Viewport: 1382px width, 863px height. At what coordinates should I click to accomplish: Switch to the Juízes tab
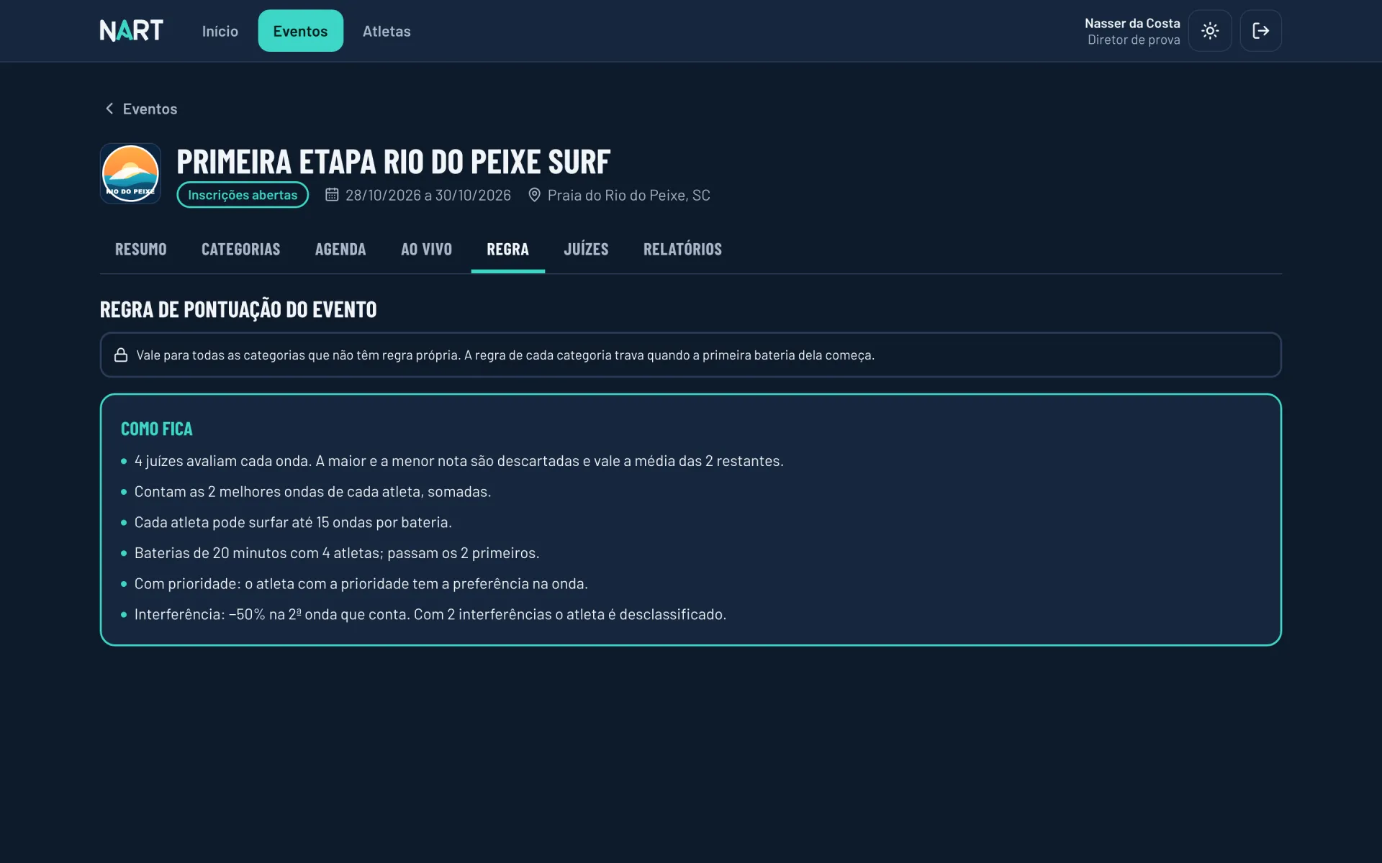586,250
